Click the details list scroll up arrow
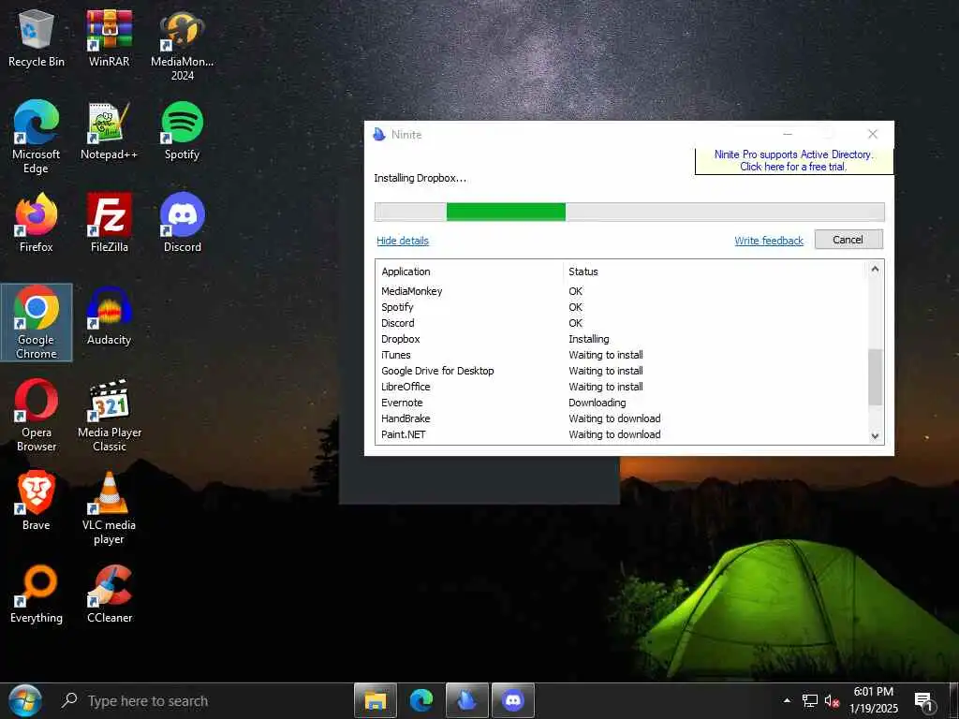The image size is (959, 719). [876, 269]
